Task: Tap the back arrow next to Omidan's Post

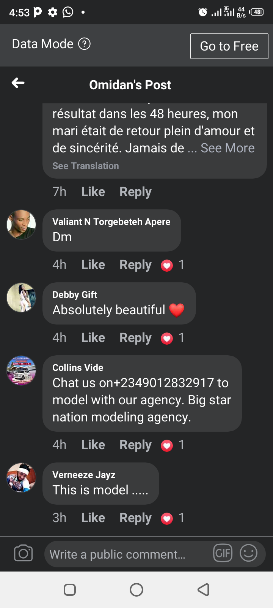Action: [x=18, y=83]
